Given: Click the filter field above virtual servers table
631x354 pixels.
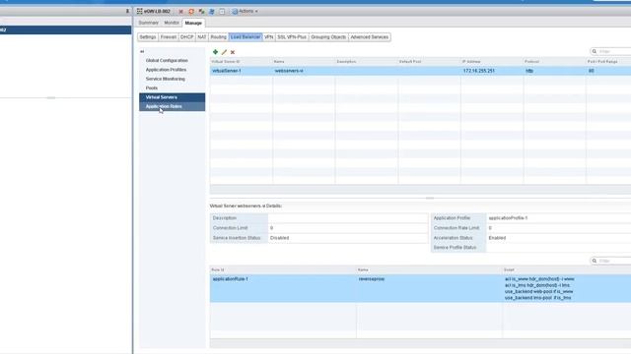Looking at the screenshot, I should (611, 51).
